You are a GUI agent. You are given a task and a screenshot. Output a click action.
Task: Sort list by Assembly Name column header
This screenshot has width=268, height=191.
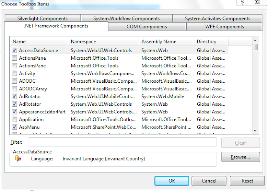[x=167, y=41]
